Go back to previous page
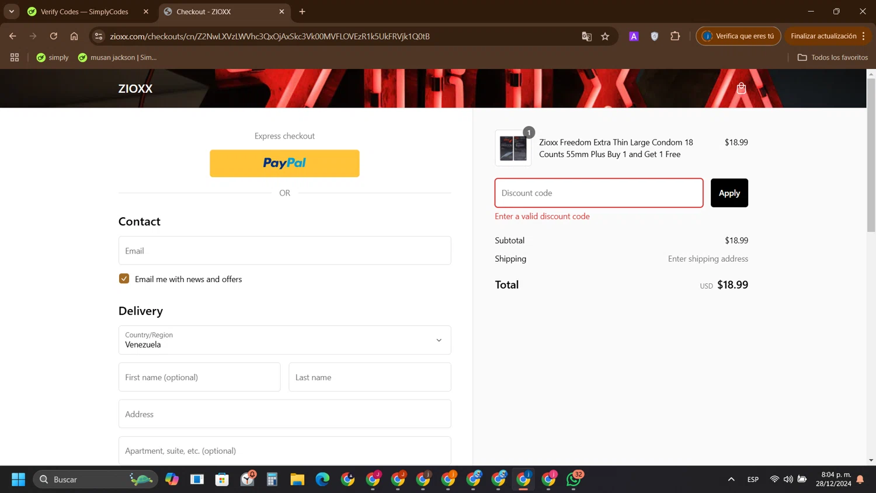The width and height of the screenshot is (876, 493). tap(12, 36)
